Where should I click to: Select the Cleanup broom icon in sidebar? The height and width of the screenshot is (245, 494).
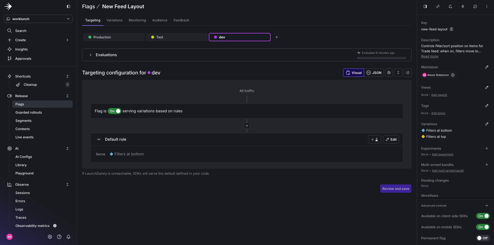point(18,85)
